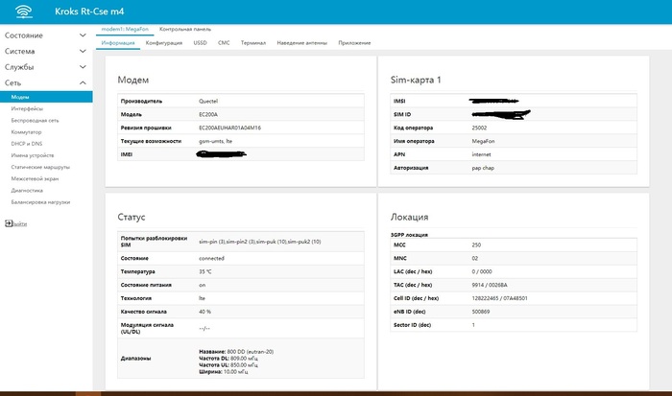The width and height of the screenshot is (672, 396).
Task: Expand the Система sidebar section
Action: [46, 51]
